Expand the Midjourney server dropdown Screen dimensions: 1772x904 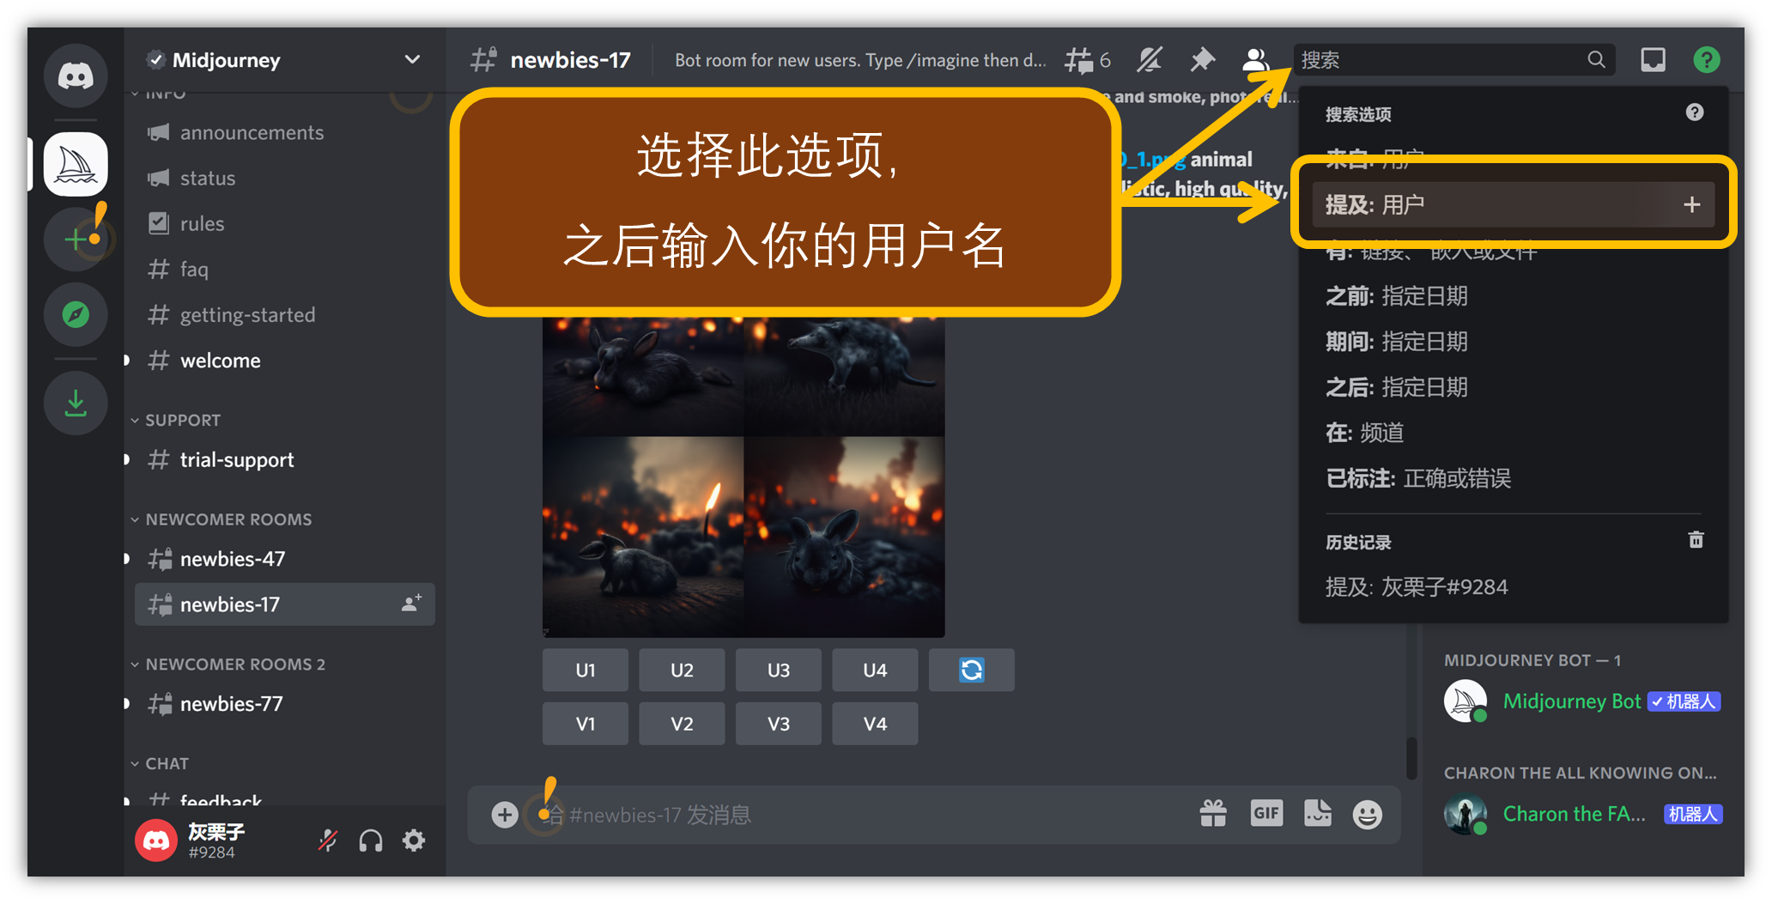pos(412,60)
